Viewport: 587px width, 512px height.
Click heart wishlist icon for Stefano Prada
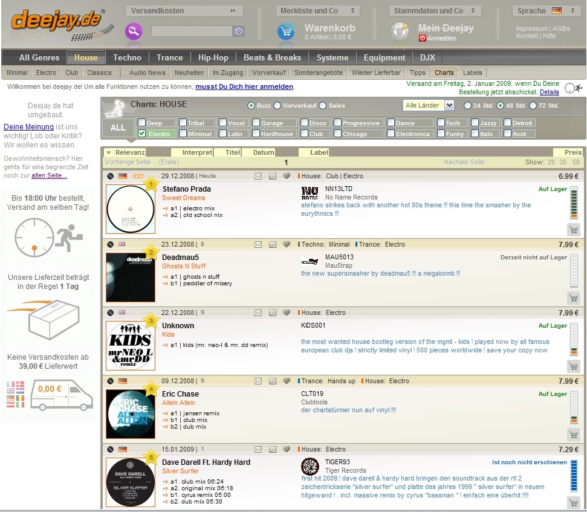tap(287, 176)
